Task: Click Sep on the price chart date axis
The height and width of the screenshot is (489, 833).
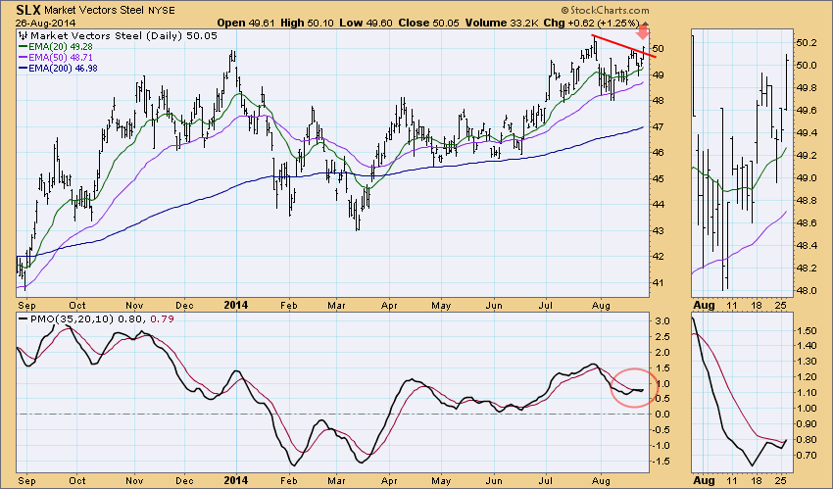Action: (26, 306)
